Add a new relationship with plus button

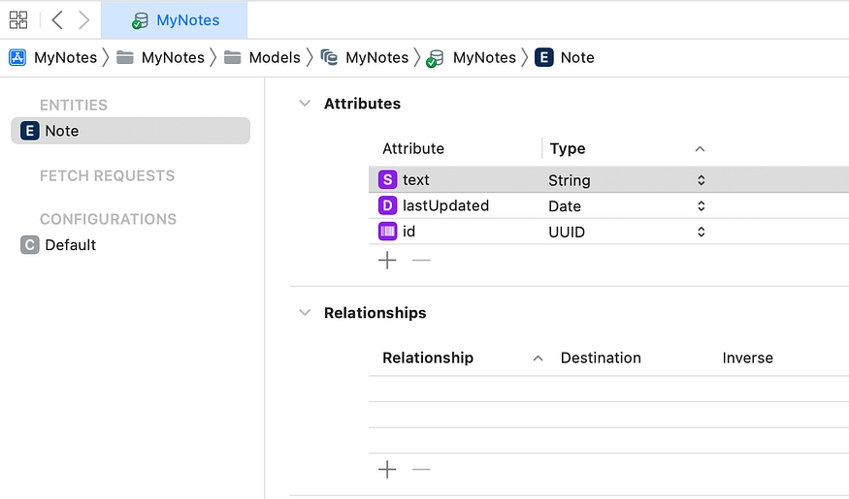click(x=387, y=470)
